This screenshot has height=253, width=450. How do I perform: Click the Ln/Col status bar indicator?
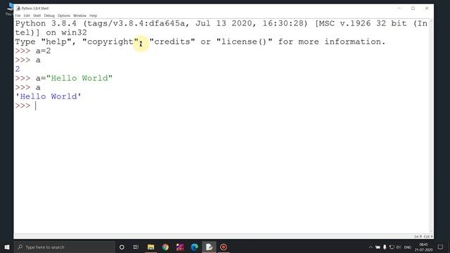click(x=423, y=236)
